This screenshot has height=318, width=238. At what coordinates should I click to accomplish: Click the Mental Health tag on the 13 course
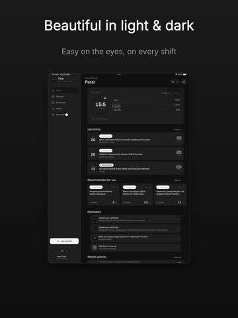point(106,165)
